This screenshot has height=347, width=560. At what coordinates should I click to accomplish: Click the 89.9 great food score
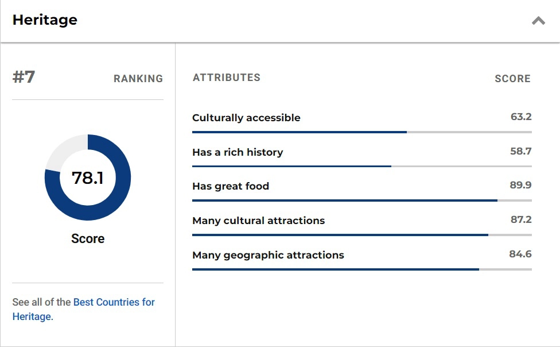click(x=520, y=185)
